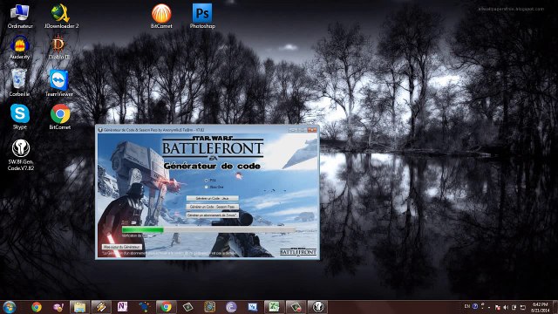558x314 pixels.
Task: Open the Excel taskbar button
Action: 274,307
